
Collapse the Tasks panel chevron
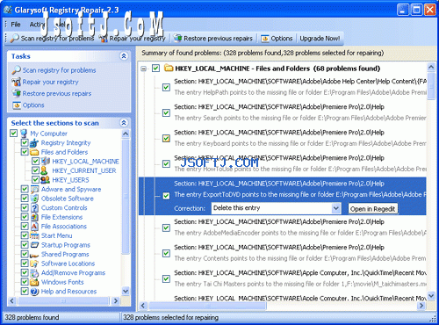[124, 56]
